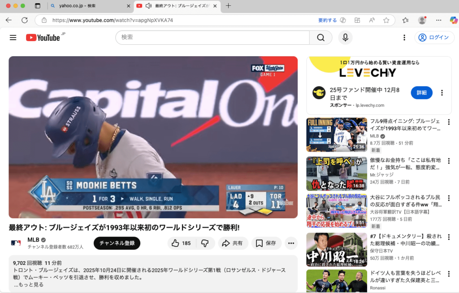Close the yahoo.co.jp tab
Screen dimensions: 459x293
(x=128, y=6)
